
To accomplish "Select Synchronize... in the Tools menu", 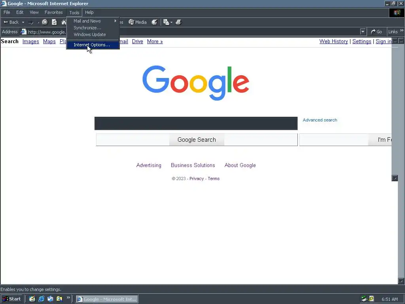I will point(93,28).
